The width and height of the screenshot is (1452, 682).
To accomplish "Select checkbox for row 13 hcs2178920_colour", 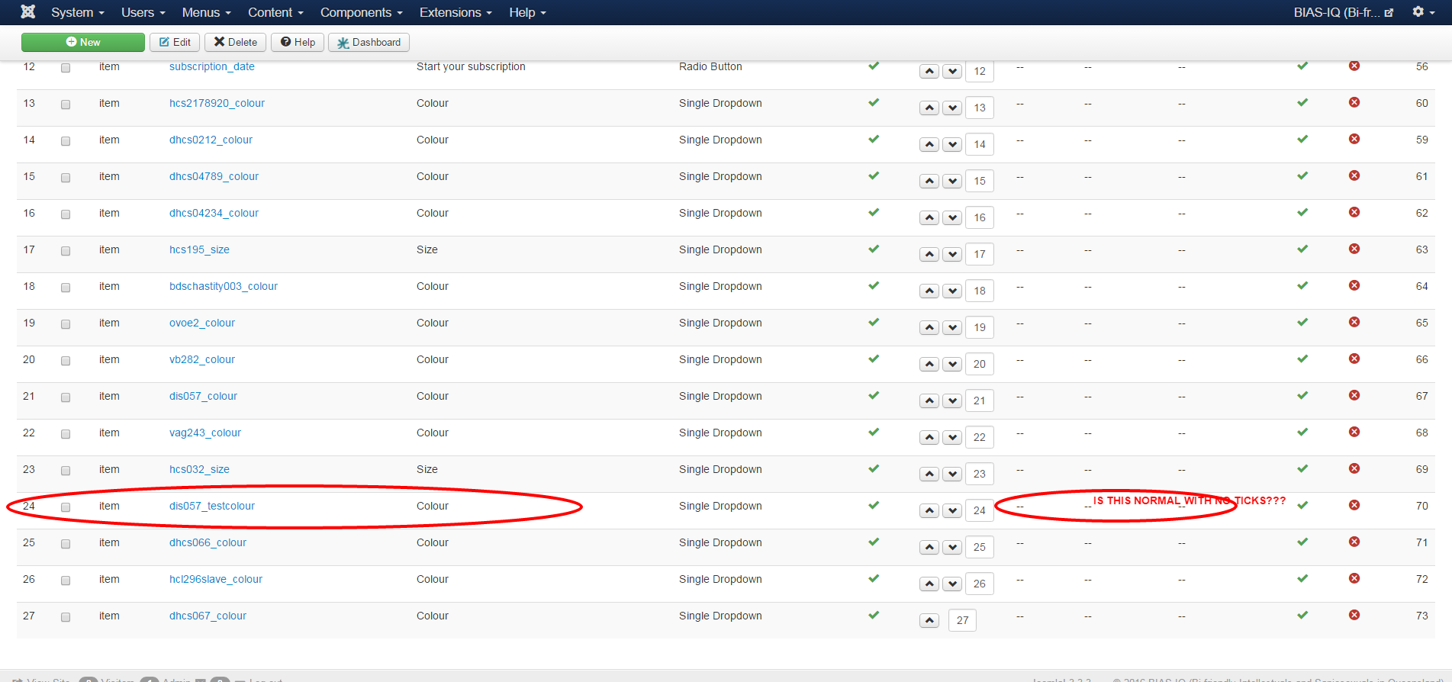I will (x=66, y=105).
